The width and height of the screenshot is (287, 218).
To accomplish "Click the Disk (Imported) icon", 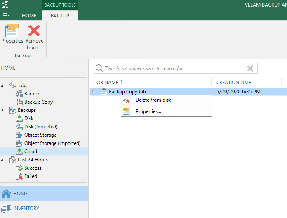I will [x=19, y=127].
